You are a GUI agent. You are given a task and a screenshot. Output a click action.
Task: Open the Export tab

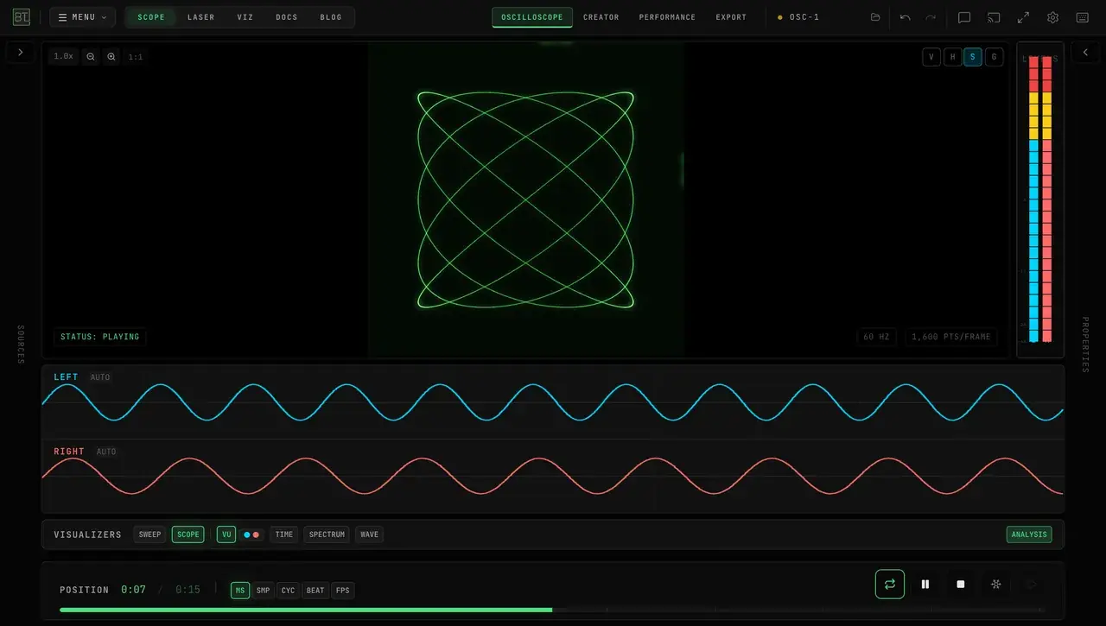(x=731, y=17)
